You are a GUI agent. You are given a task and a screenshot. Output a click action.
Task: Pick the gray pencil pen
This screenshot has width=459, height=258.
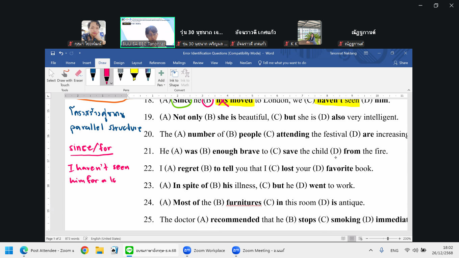point(120,75)
